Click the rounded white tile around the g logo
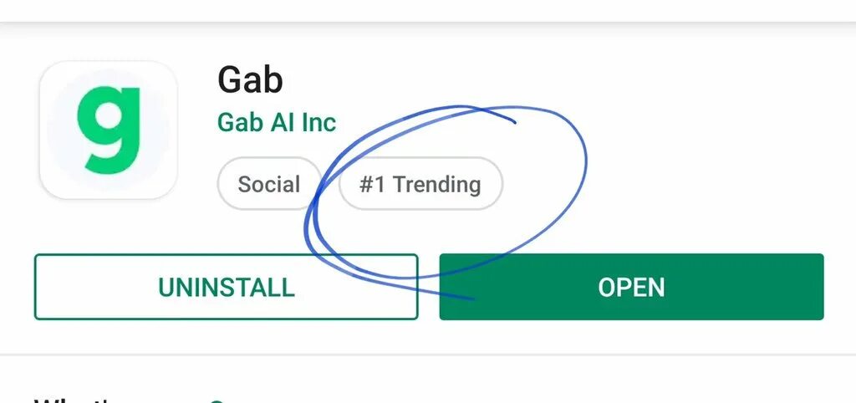 click(109, 130)
